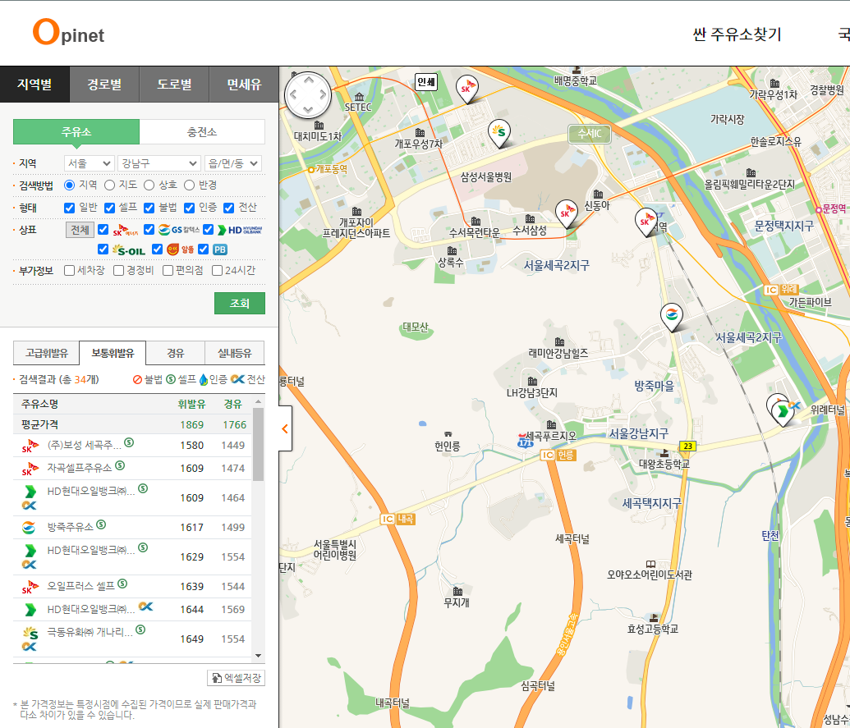Screen dimensions: 850x728
Task: Uncheck the 인증 checkbox
Action: click(189, 208)
